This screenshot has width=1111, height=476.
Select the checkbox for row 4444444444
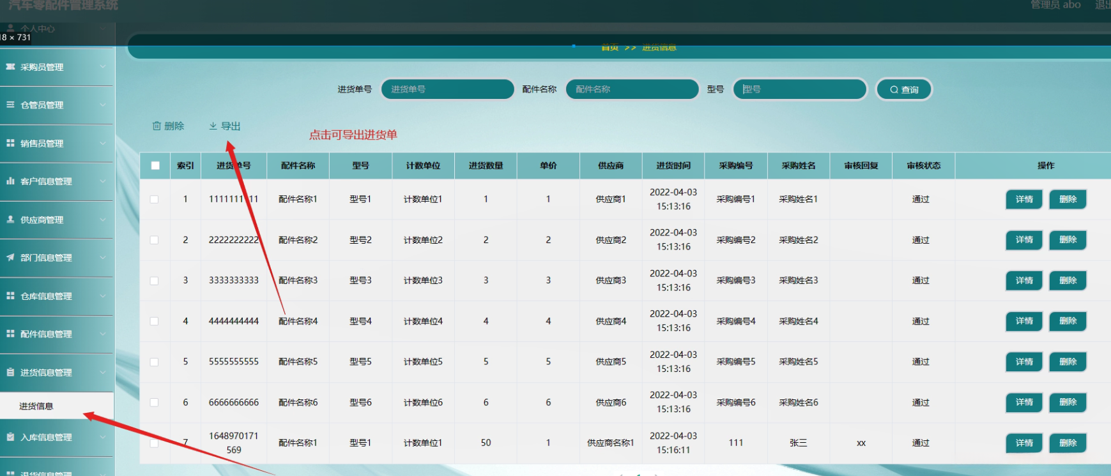click(x=154, y=322)
